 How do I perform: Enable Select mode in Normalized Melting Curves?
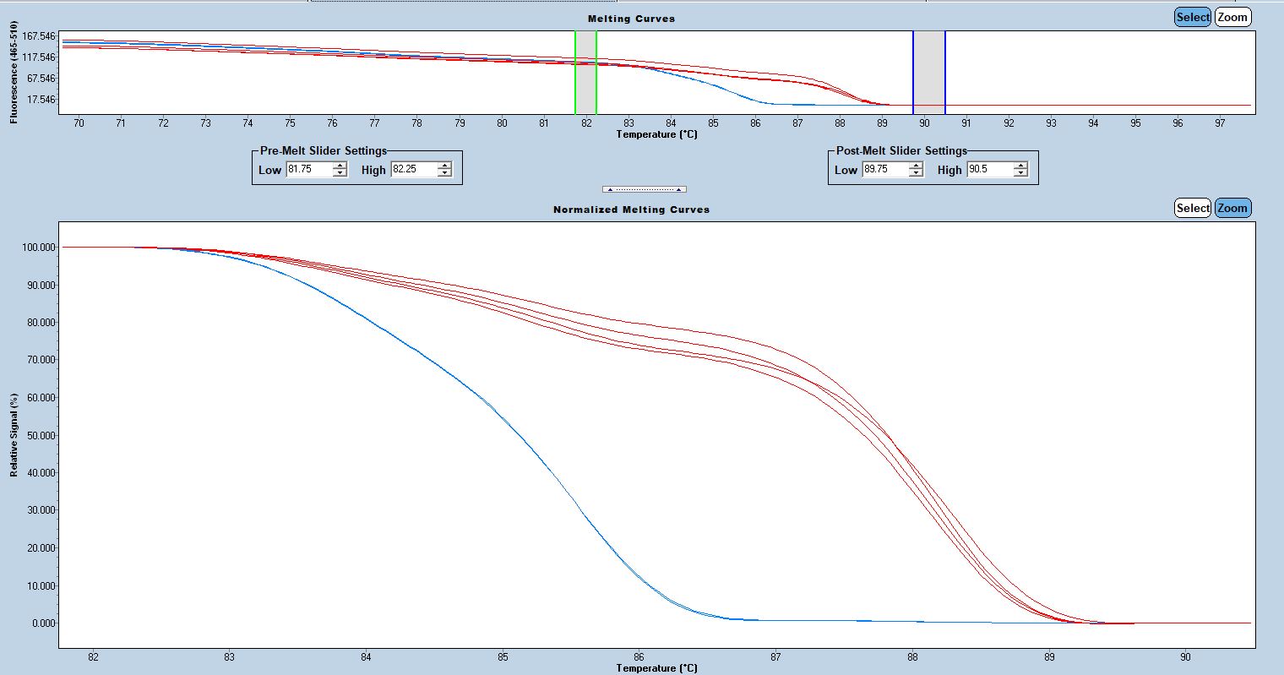[x=1192, y=208]
